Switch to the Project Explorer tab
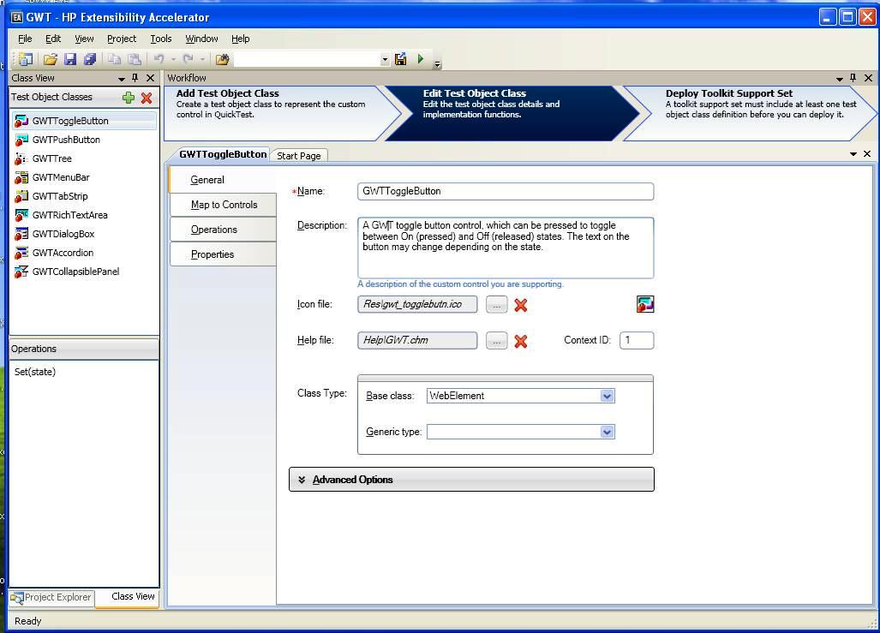880x633 pixels. 51,598
